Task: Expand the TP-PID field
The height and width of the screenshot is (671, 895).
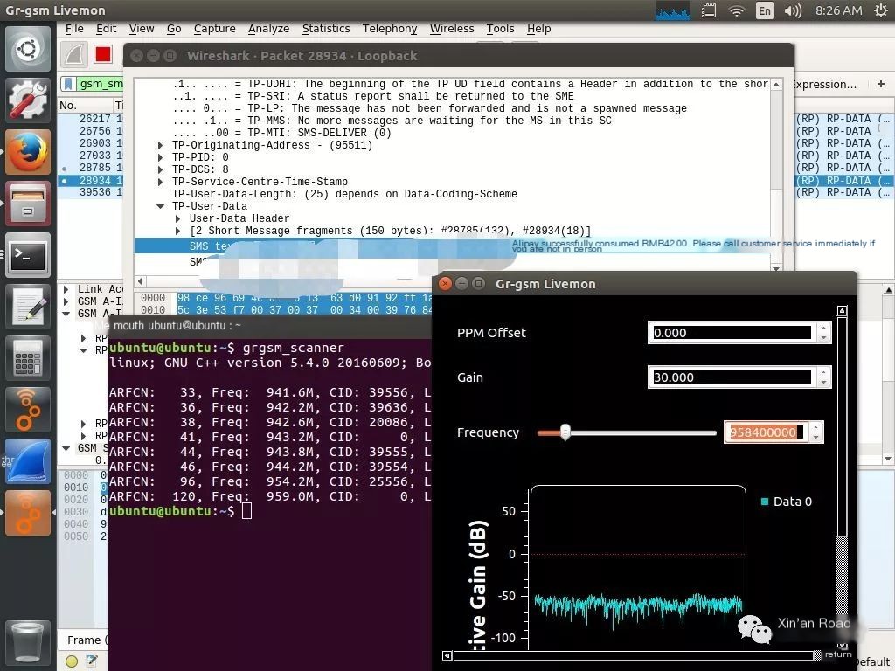Action: tap(161, 157)
